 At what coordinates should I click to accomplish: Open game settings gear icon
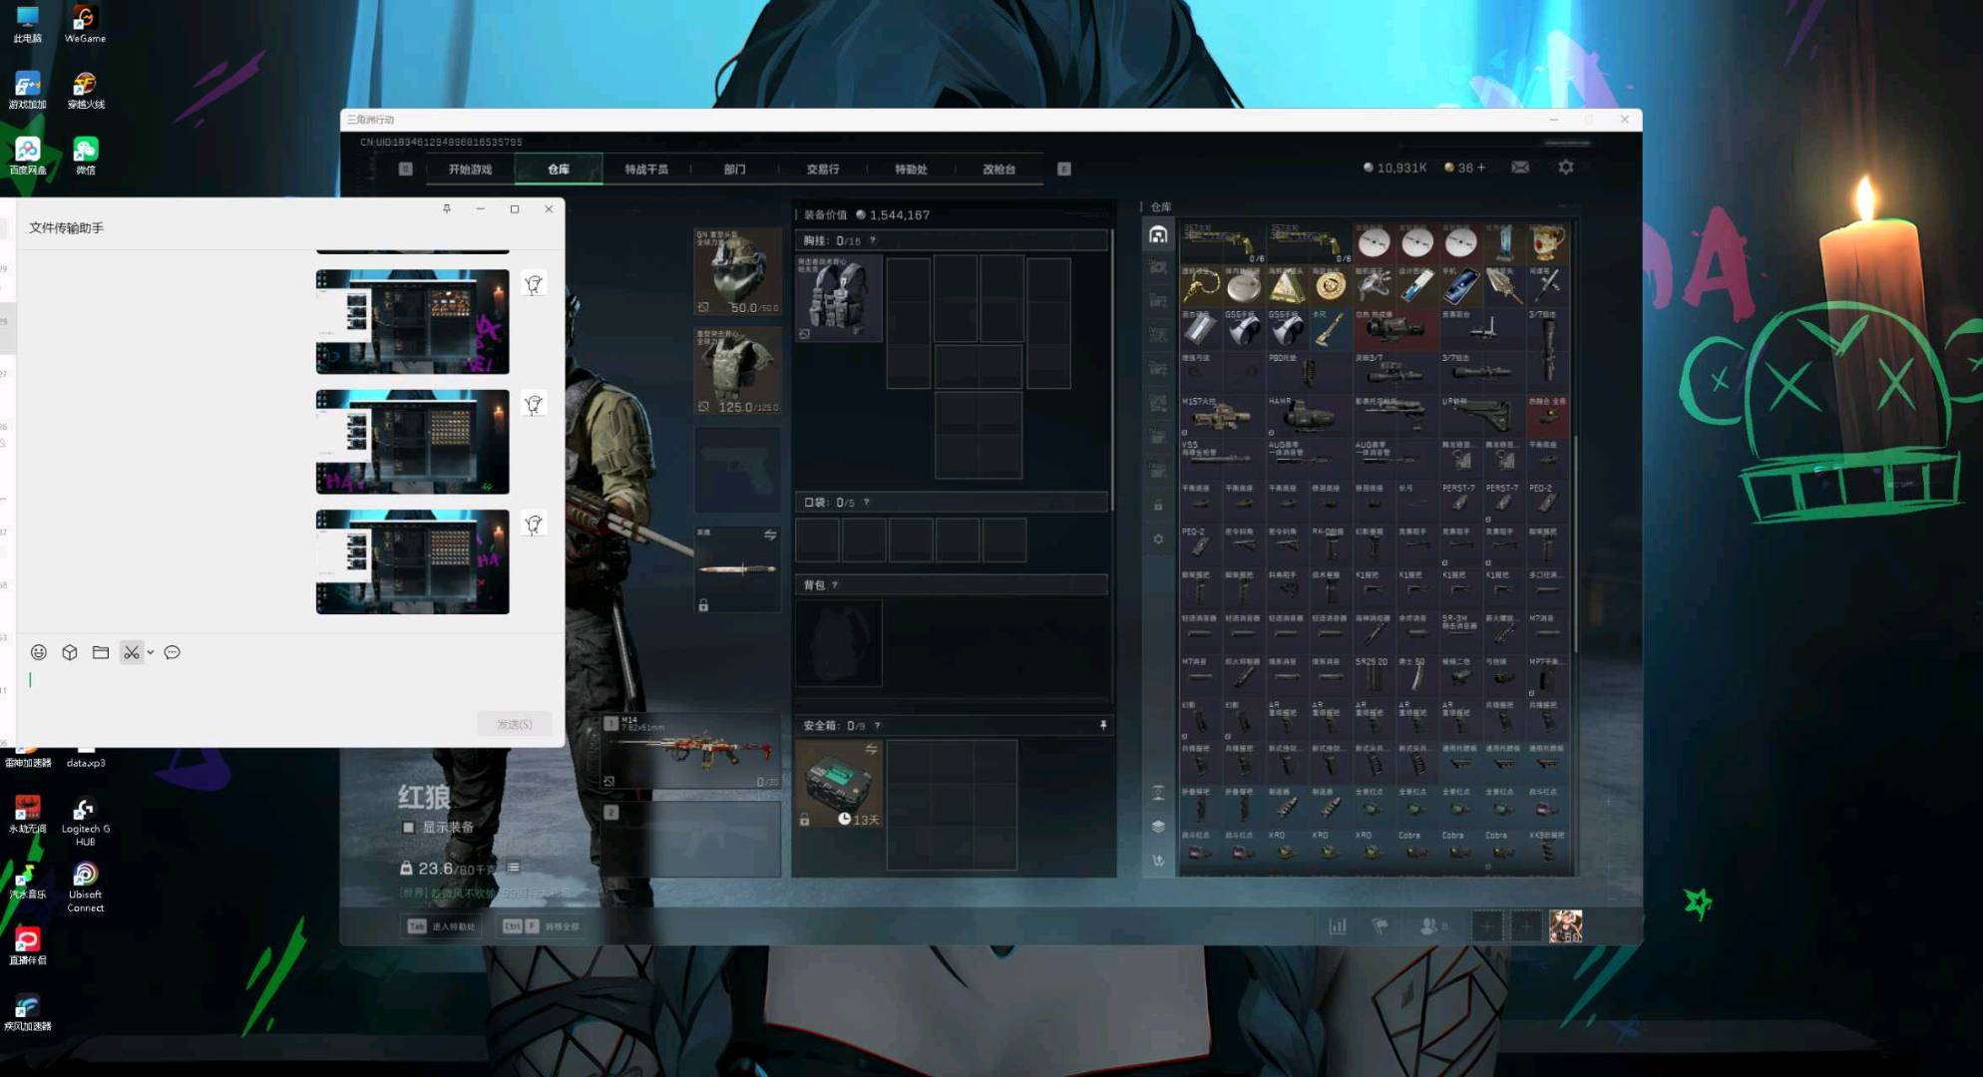[1566, 168]
